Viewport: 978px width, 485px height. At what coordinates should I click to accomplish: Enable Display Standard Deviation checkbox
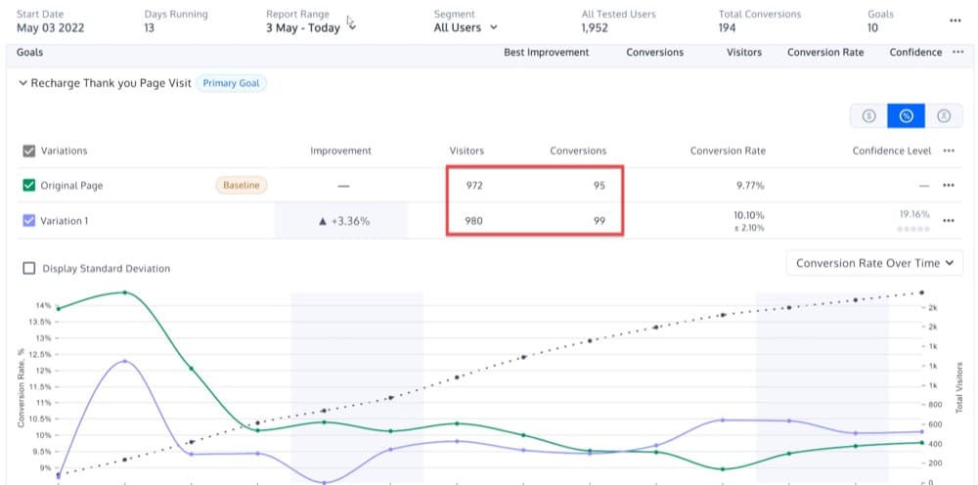[28, 268]
